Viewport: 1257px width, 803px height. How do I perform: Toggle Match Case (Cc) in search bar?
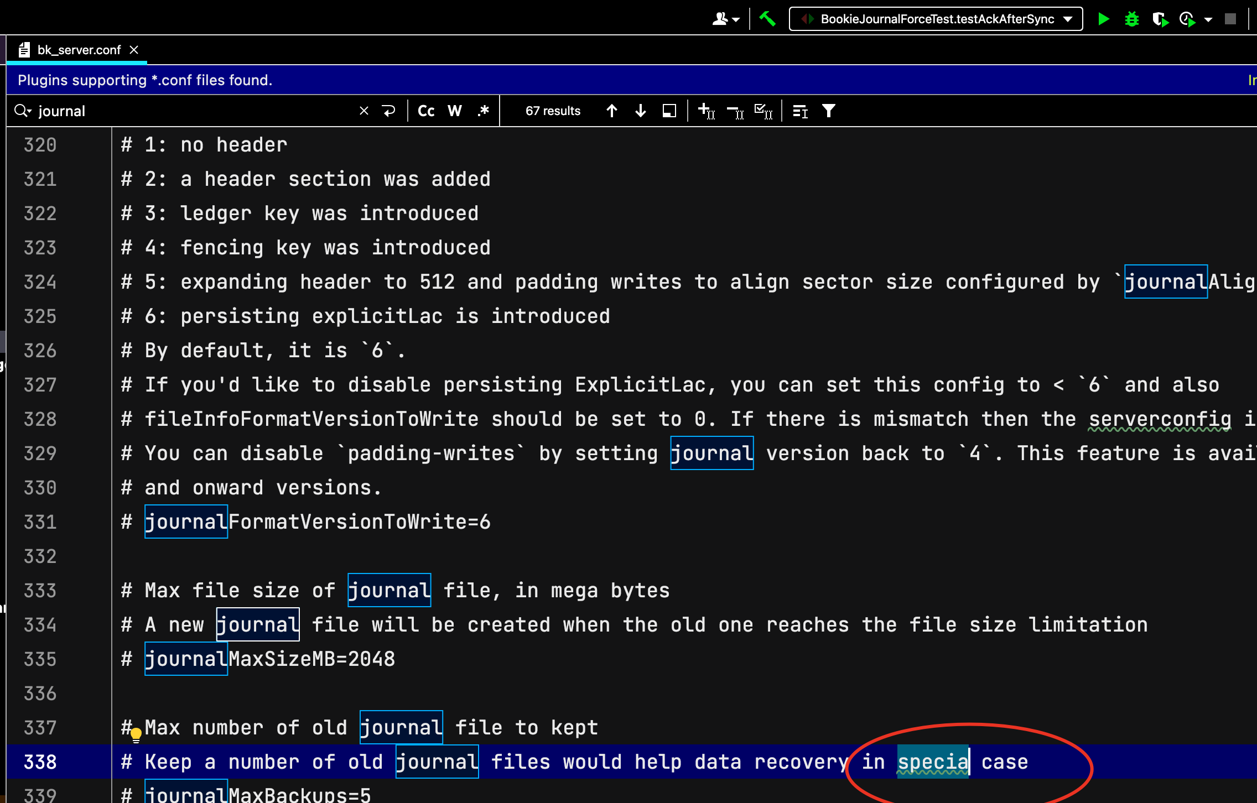(426, 111)
